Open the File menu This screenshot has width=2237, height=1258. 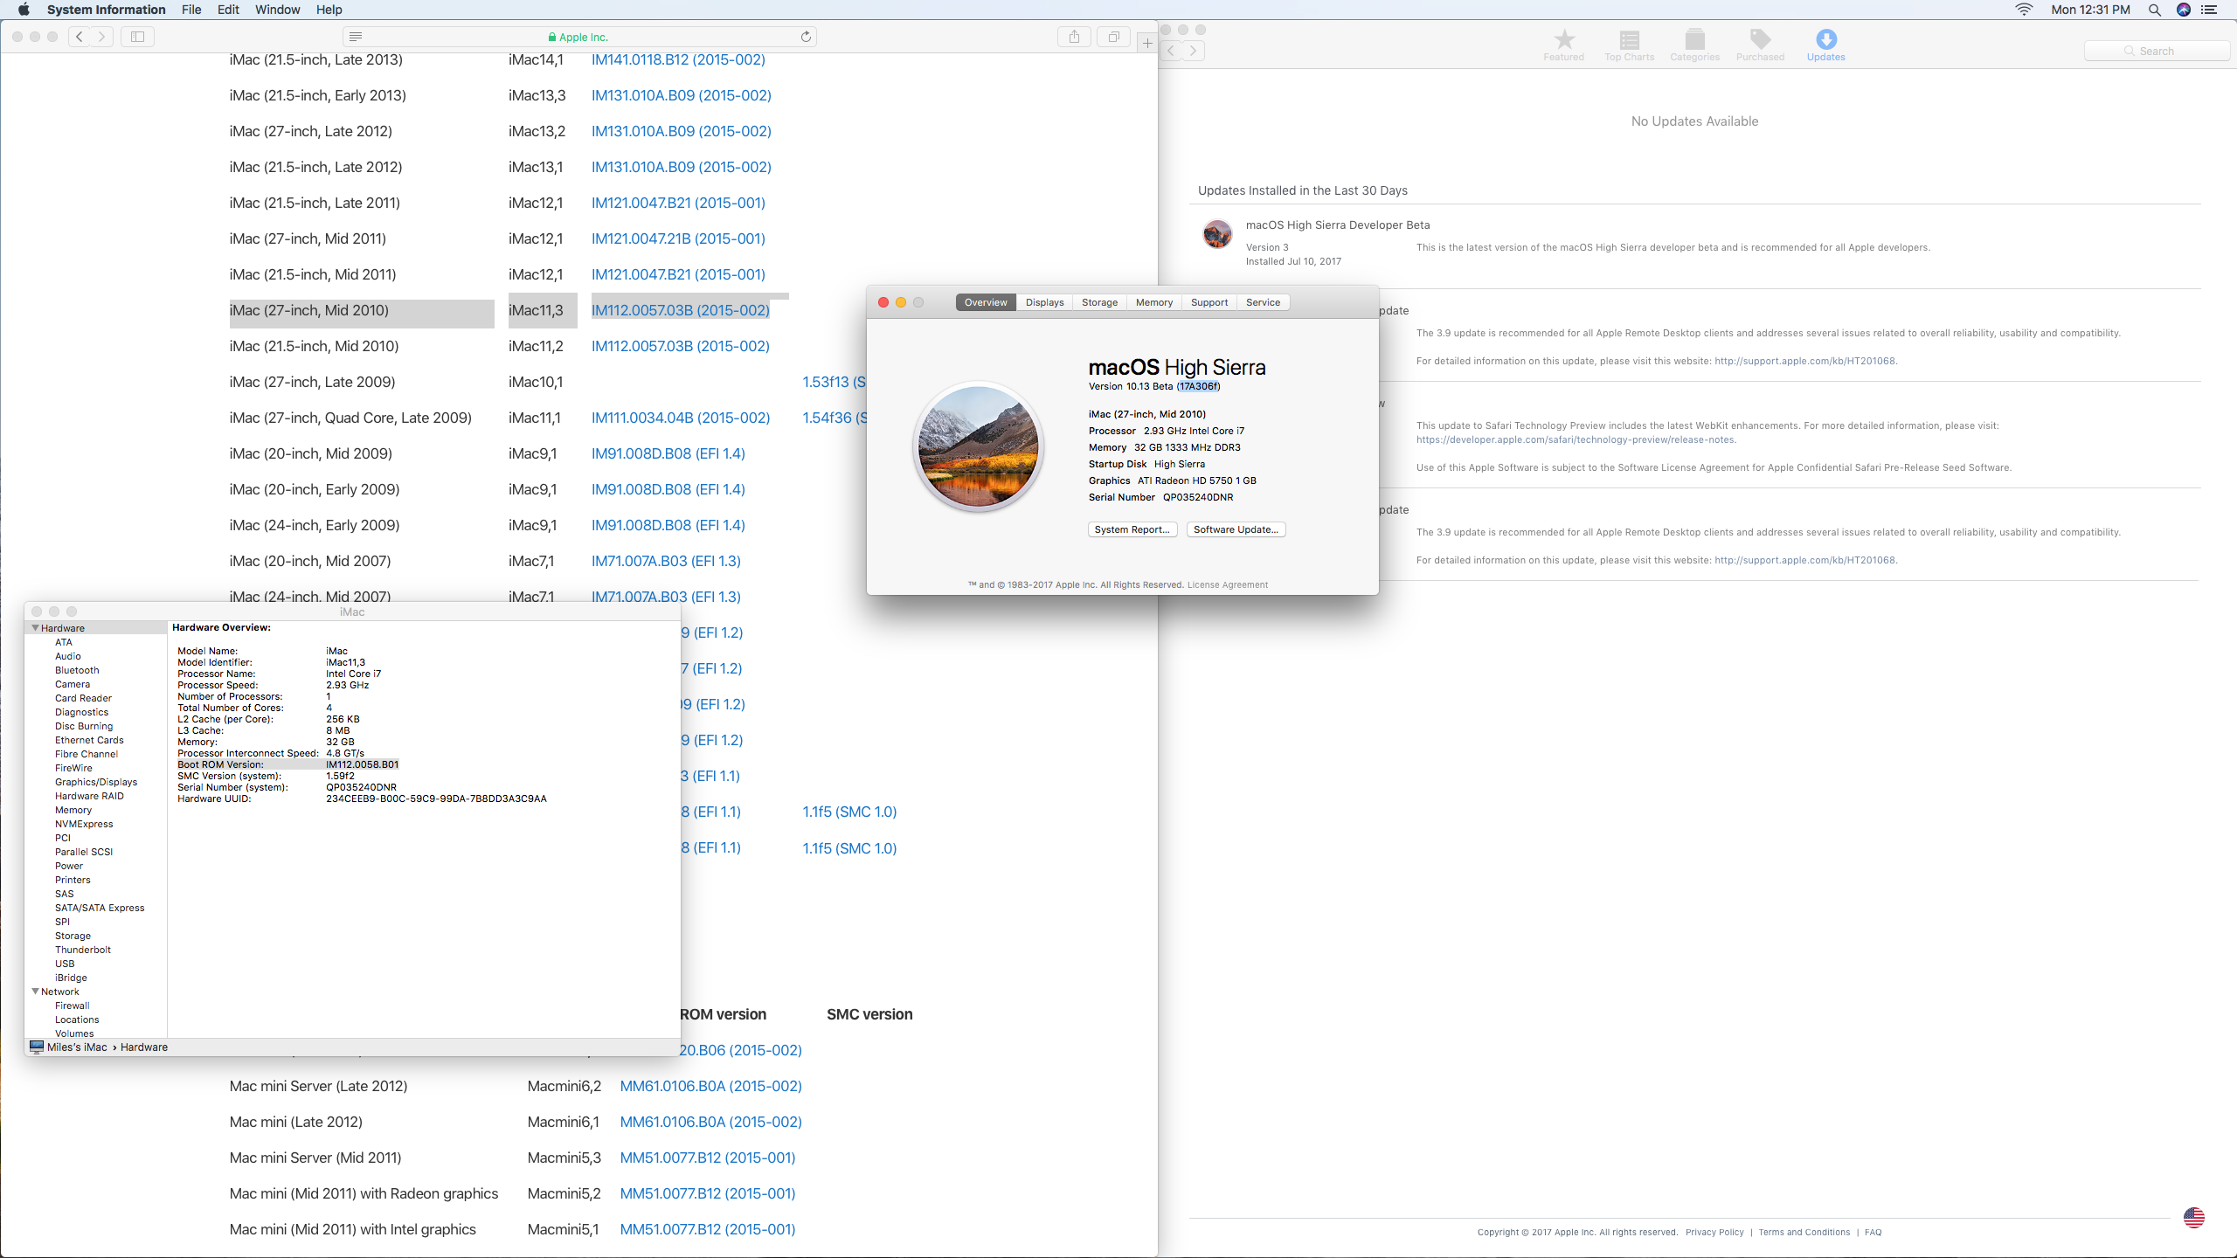191,10
